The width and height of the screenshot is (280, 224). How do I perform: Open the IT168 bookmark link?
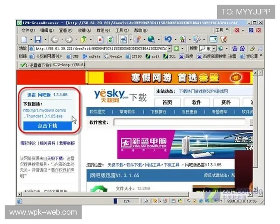click(x=134, y=56)
